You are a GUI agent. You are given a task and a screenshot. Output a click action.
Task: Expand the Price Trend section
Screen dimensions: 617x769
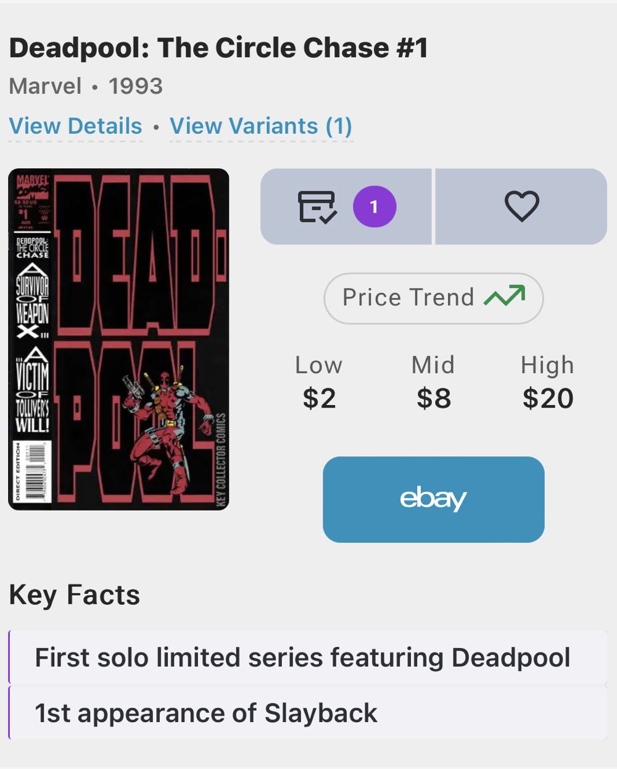433,298
